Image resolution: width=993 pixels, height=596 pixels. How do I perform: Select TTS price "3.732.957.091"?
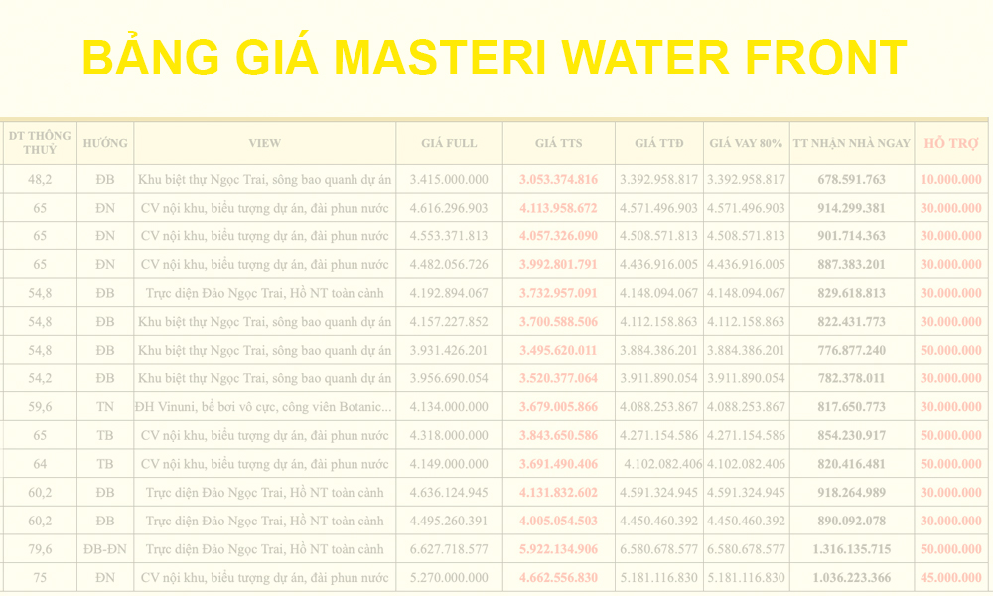click(558, 293)
